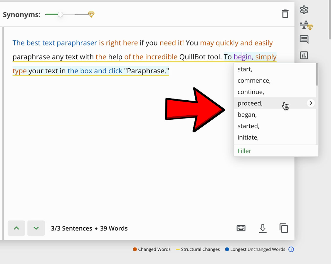This screenshot has width=331, height=264.
Task: Open the keyboard shortcuts tool
Action: pos(241,228)
